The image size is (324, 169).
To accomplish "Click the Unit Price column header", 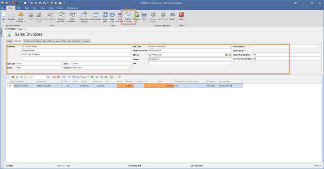I will click(x=99, y=82).
